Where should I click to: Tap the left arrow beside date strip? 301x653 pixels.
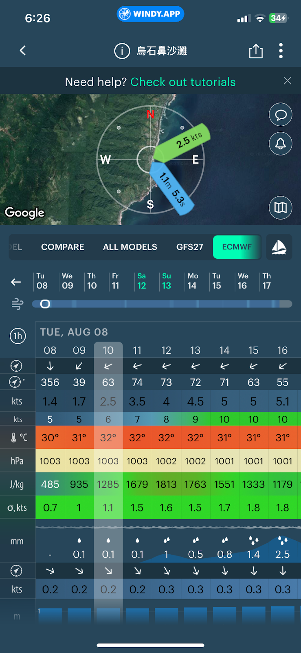coord(16,282)
